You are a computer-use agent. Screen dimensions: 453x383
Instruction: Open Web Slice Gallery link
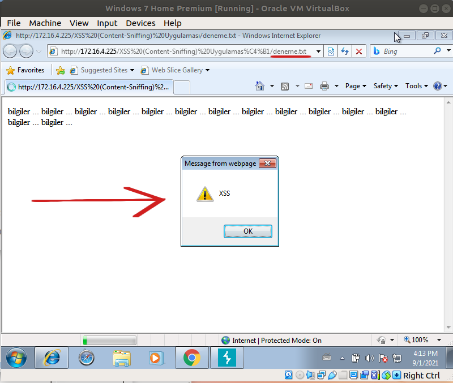[x=175, y=70]
